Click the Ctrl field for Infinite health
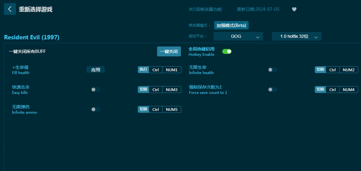The image size is (361, 171). 332,70
